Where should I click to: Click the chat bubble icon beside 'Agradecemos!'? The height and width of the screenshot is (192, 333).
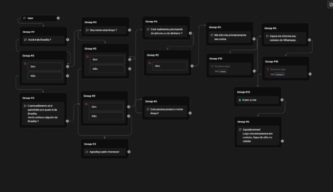240,129
